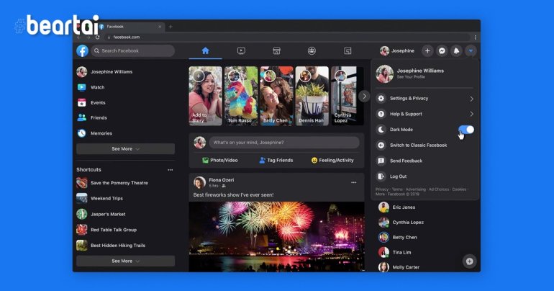Click the Home tab in top navigation
The image size is (554, 291).
[206, 51]
